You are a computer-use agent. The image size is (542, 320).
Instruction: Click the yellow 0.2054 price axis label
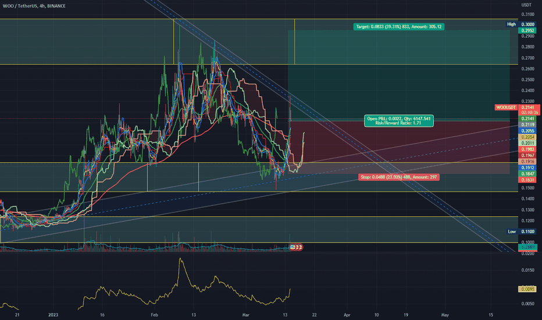click(x=527, y=137)
